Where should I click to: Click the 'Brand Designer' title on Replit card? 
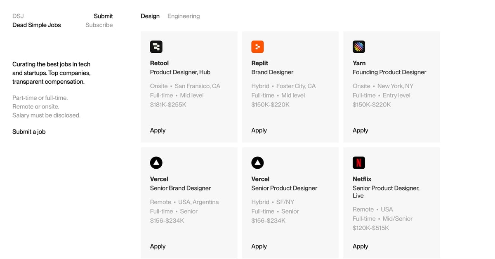272,72
